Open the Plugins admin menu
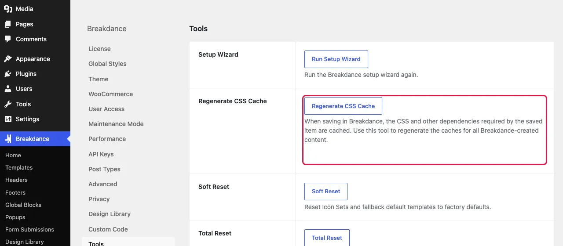This screenshot has height=246, width=563. coord(35,74)
